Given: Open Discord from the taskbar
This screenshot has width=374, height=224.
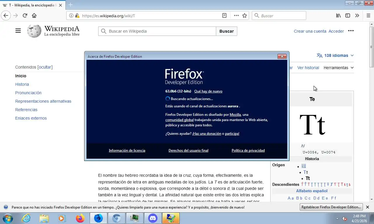Looking at the screenshot, I should pyautogui.click(x=153, y=218).
